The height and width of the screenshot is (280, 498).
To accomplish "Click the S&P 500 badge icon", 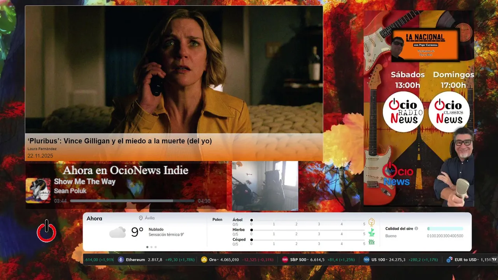I will [x=285, y=259].
